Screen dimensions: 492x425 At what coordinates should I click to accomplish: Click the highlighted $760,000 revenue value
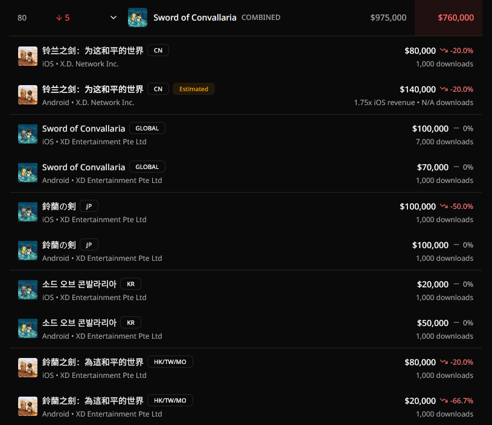click(x=456, y=18)
